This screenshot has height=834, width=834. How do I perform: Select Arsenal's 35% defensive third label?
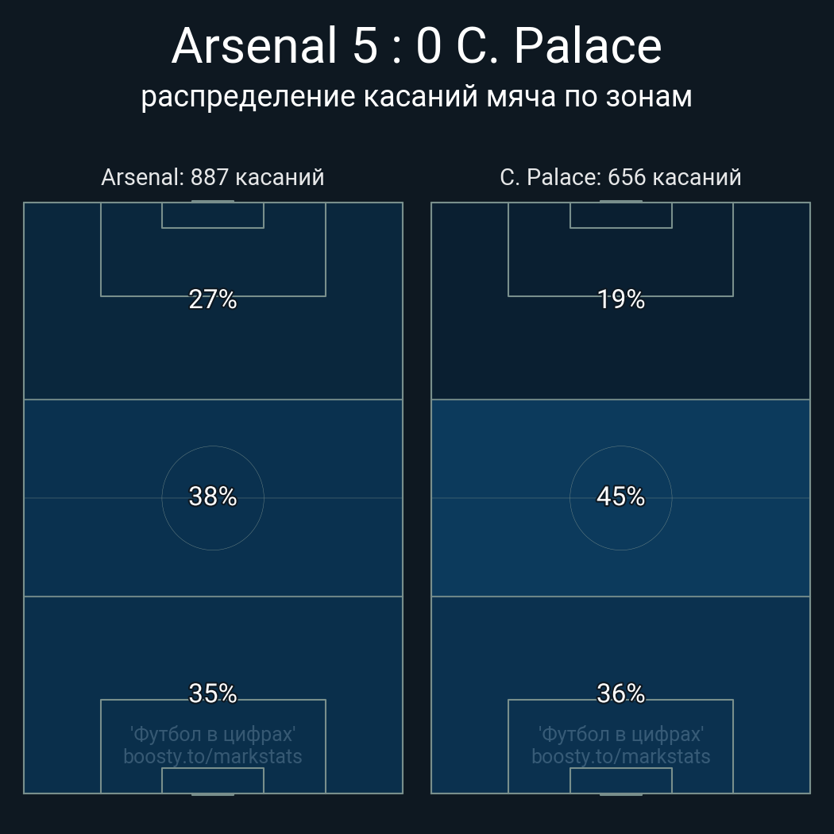213,693
